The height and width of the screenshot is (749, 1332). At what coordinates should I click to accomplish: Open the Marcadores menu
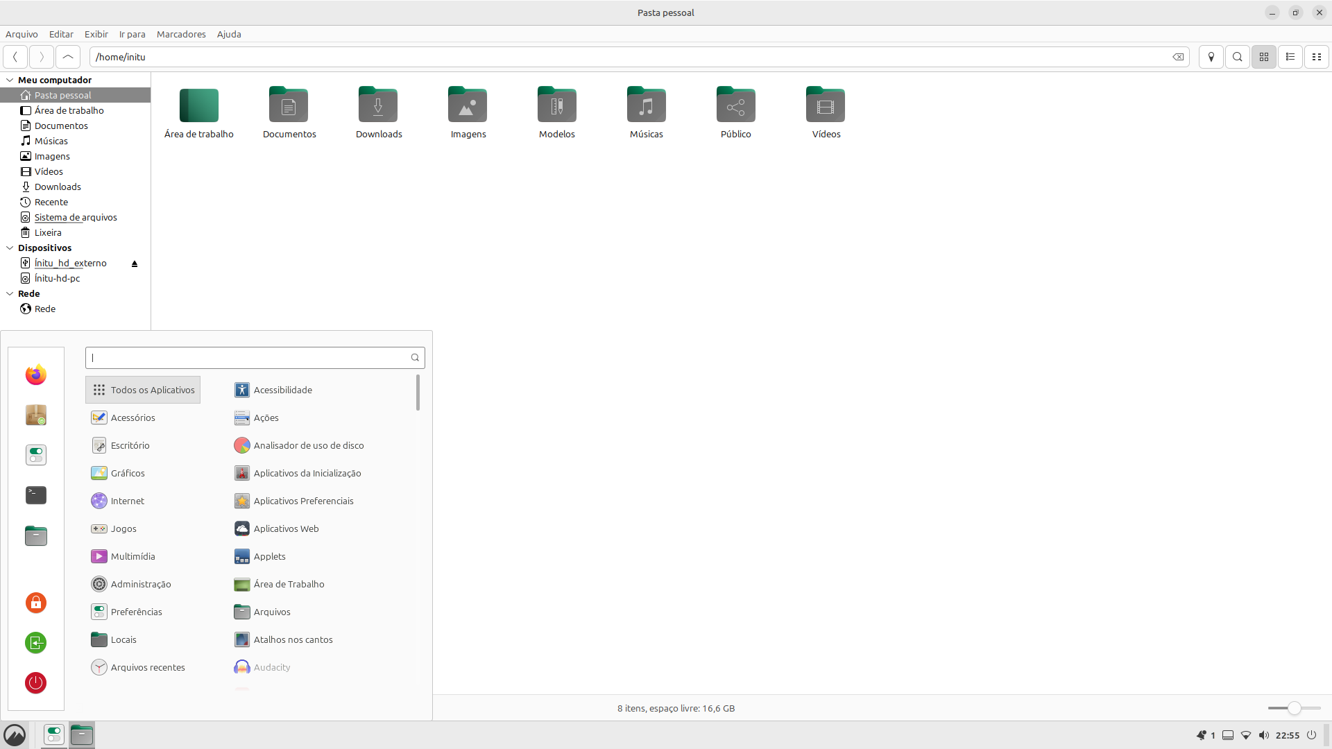(181, 34)
